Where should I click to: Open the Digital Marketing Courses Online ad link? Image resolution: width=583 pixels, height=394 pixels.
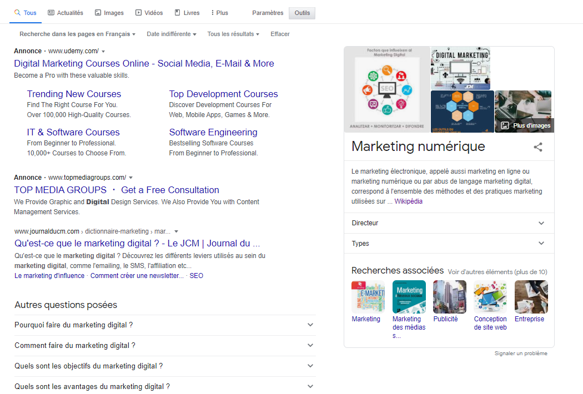click(x=144, y=64)
